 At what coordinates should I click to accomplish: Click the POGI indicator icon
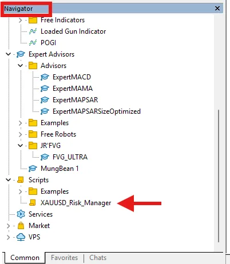(33, 43)
